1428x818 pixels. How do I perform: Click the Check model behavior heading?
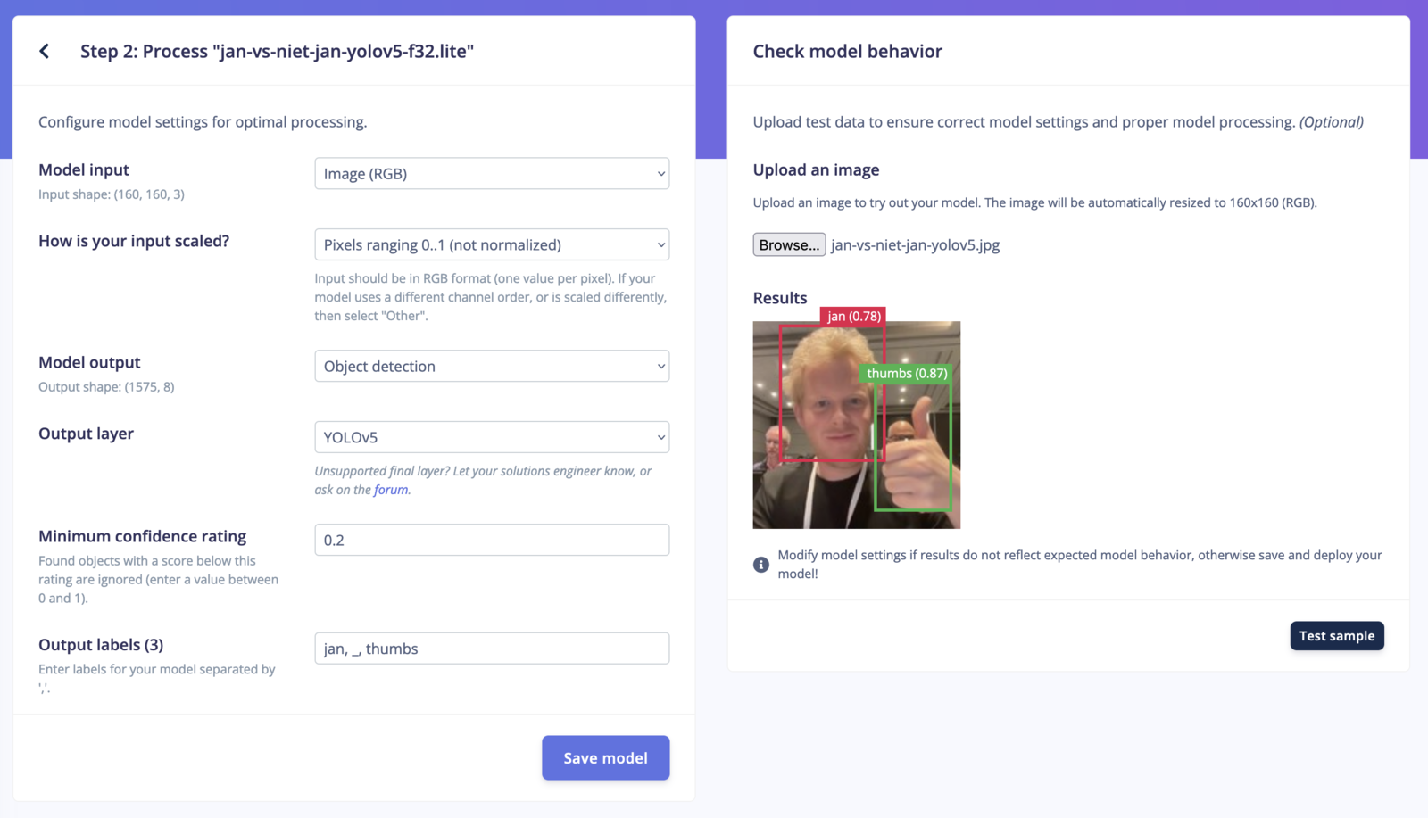tap(848, 51)
